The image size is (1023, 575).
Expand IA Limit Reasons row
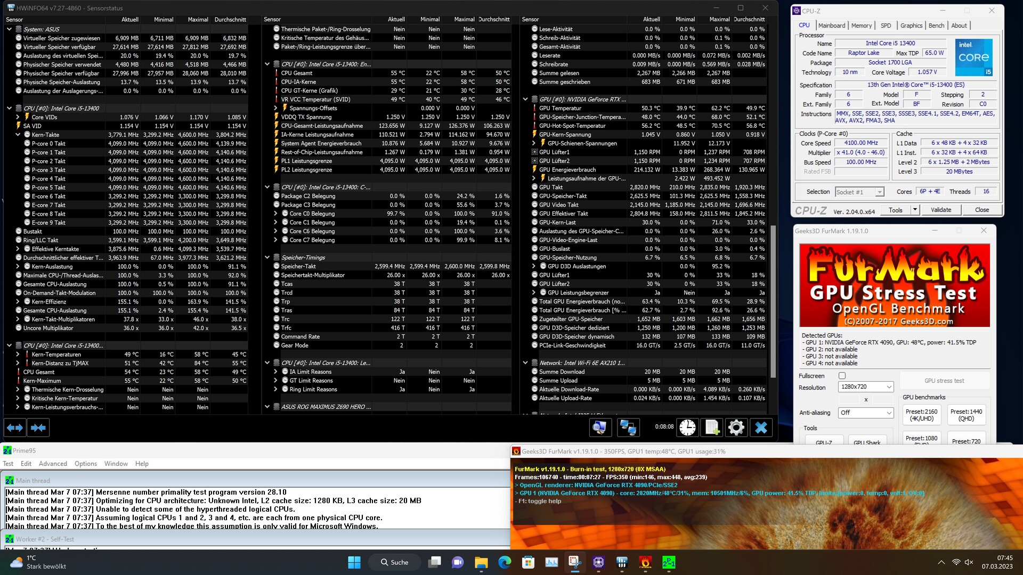tap(276, 372)
